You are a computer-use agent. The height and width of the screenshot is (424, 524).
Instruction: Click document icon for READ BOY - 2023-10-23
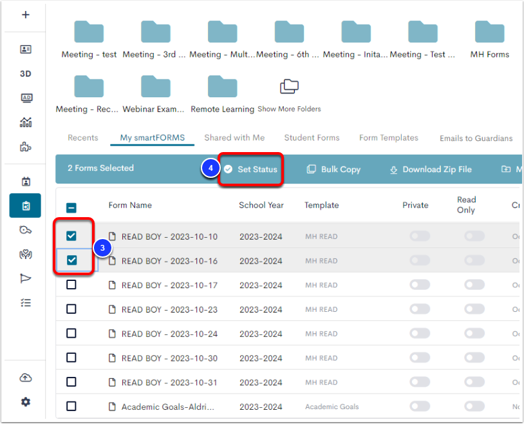[112, 309]
